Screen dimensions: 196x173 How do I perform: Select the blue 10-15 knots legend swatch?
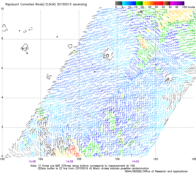point(132,3)
